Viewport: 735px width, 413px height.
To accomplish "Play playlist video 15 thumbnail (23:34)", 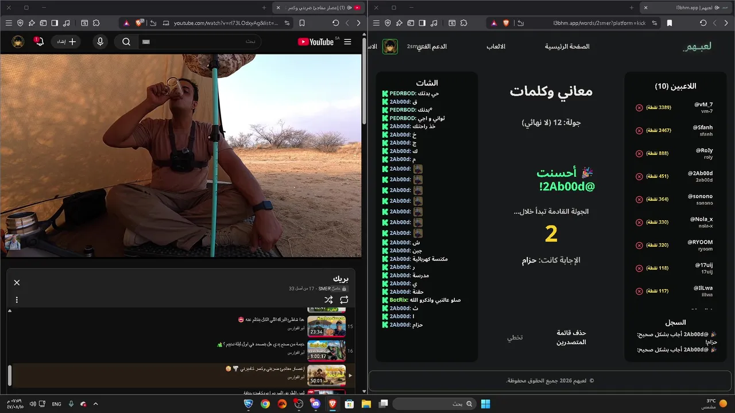I will point(326,326).
